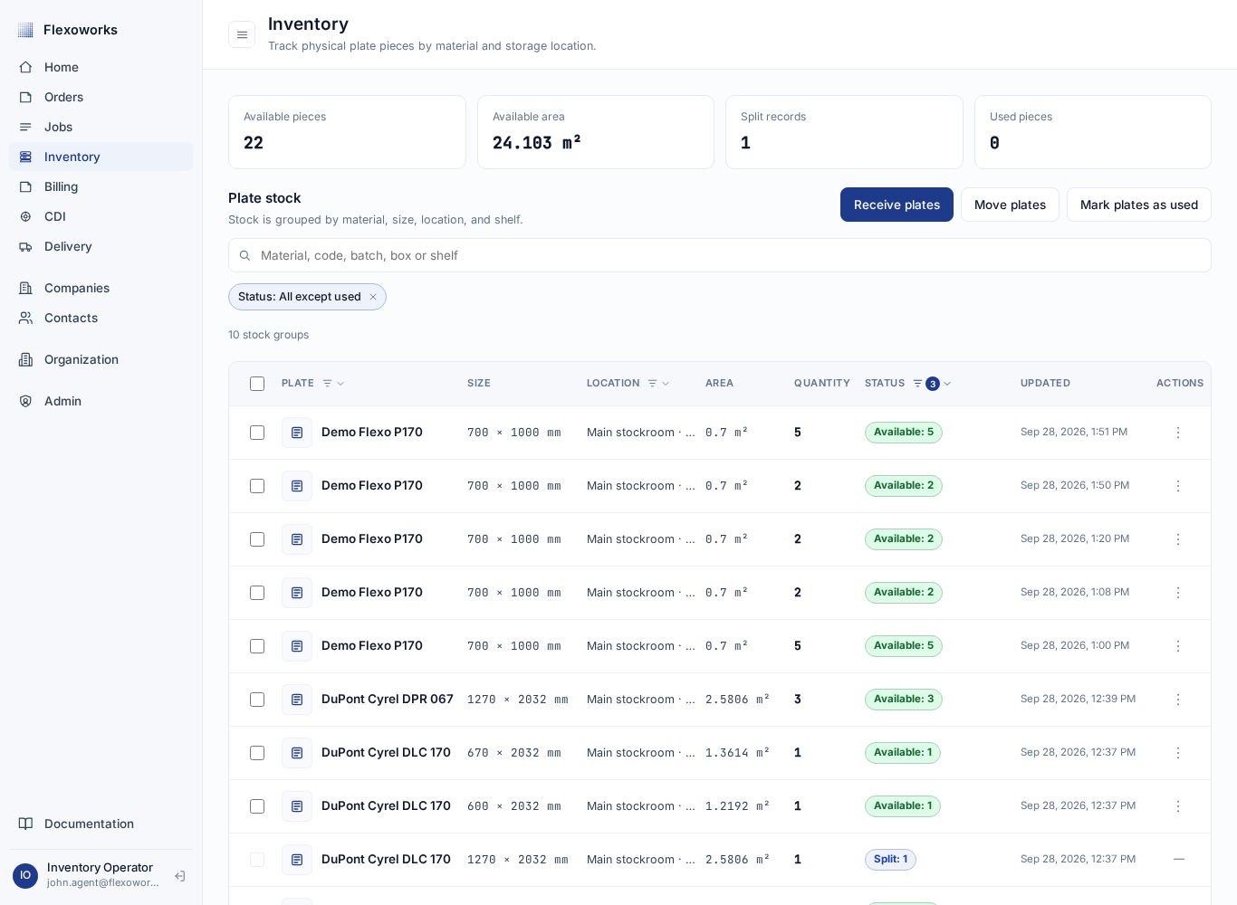Toggle the sidebar with the hamburger icon
The width and height of the screenshot is (1237, 905).
[x=242, y=34]
